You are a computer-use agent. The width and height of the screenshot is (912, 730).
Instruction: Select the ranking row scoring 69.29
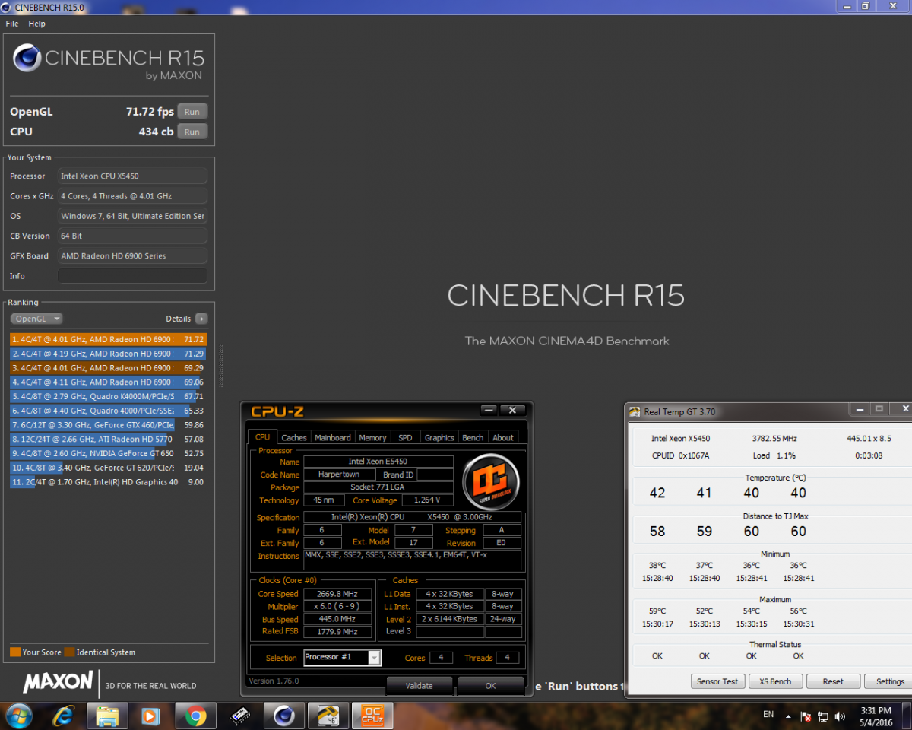pyautogui.click(x=109, y=368)
